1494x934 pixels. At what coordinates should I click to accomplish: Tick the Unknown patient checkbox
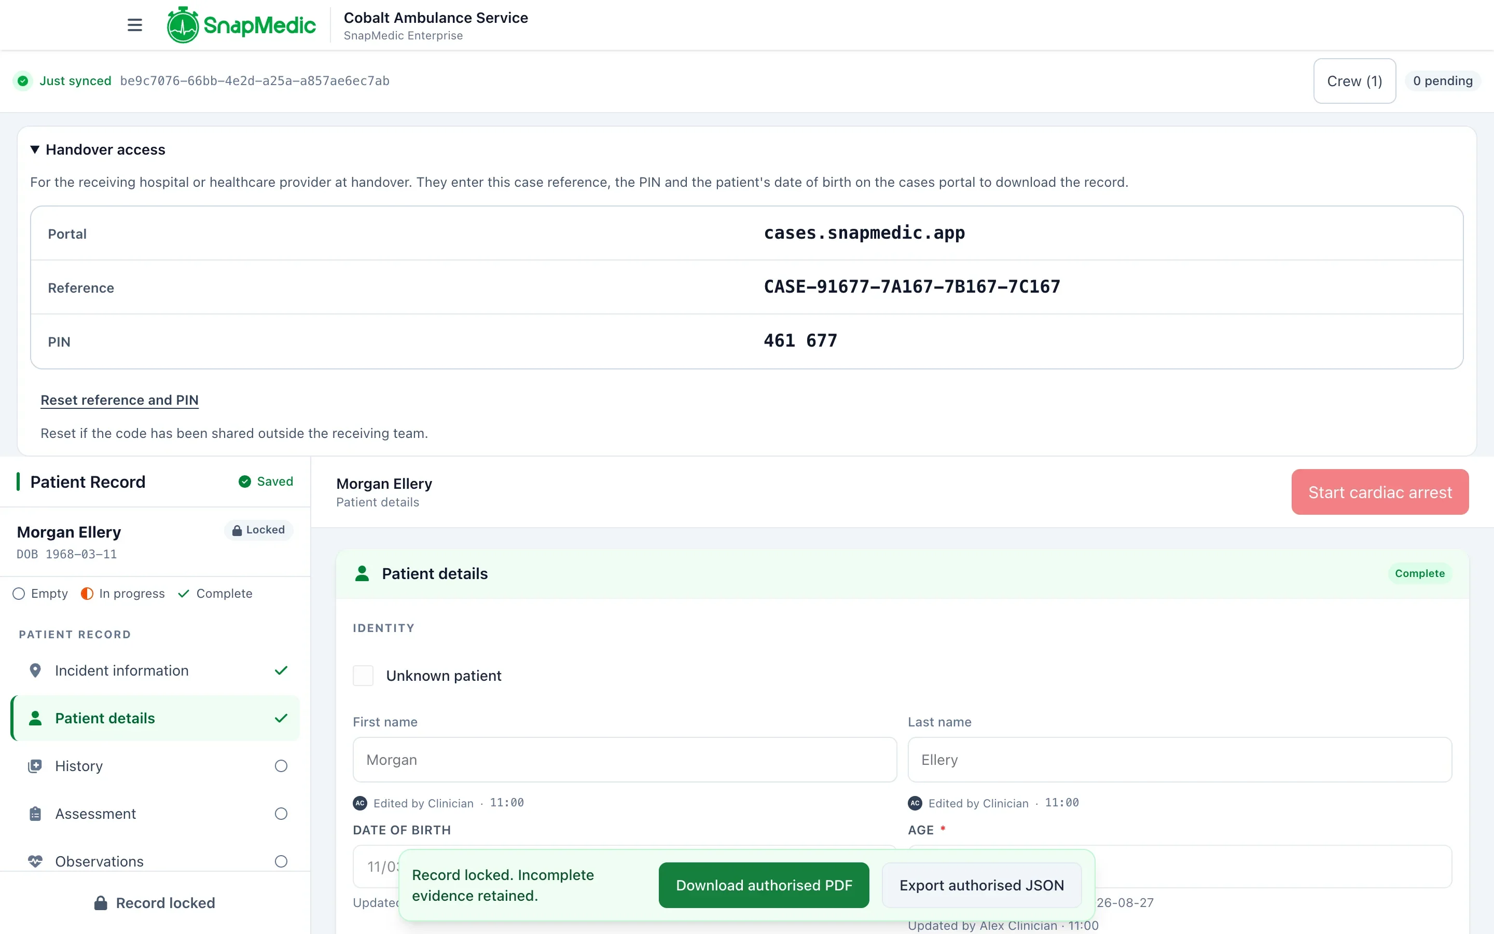coord(363,676)
